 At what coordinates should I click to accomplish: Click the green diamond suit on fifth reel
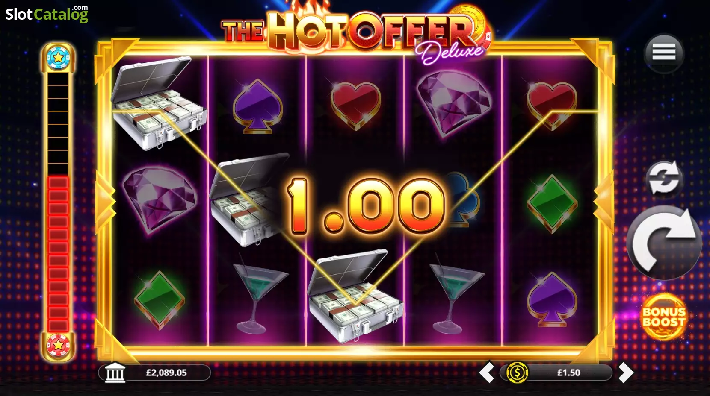pos(552,204)
